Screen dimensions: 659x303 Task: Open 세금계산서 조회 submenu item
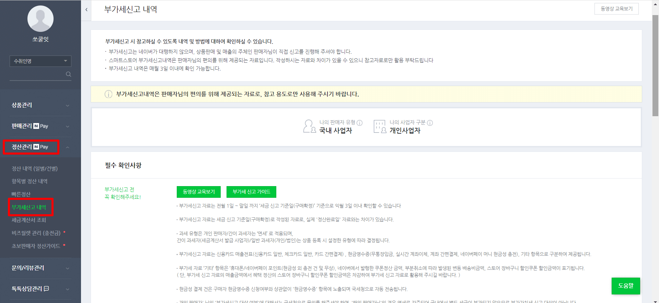pos(29,220)
